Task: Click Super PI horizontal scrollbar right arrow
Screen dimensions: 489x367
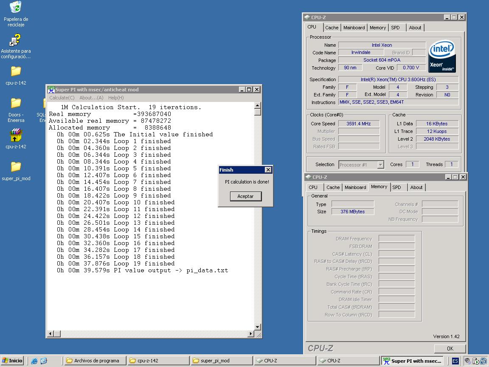Action: (x=251, y=333)
